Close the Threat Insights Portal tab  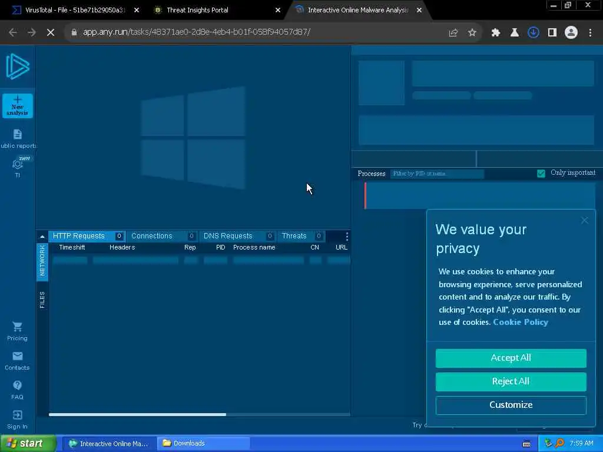click(278, 10)
